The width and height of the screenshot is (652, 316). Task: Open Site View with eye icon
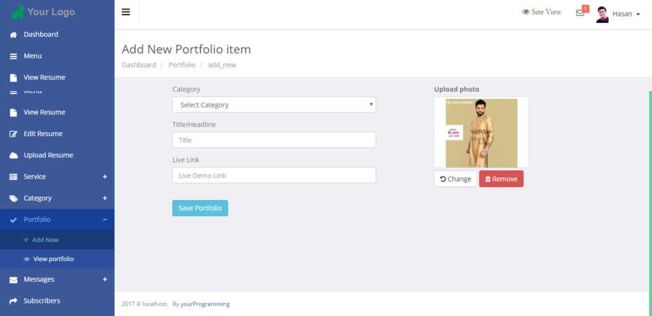[542, 12]
